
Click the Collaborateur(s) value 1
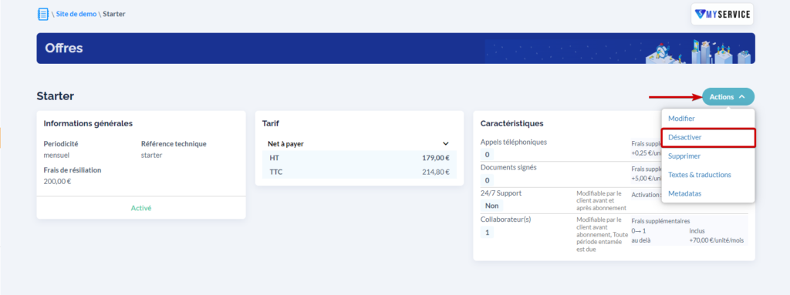[x=488, y=233]
